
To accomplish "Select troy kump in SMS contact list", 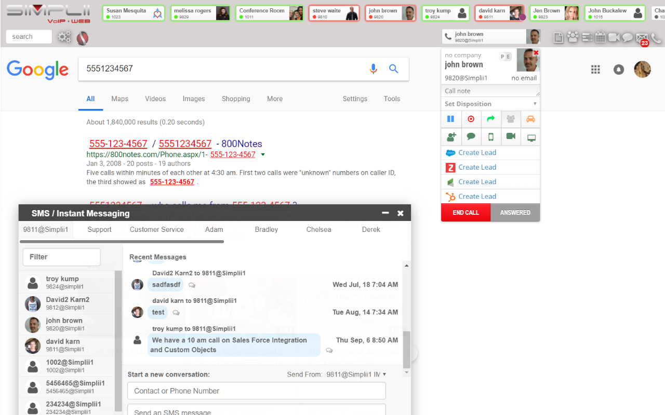I will (66, 283).
